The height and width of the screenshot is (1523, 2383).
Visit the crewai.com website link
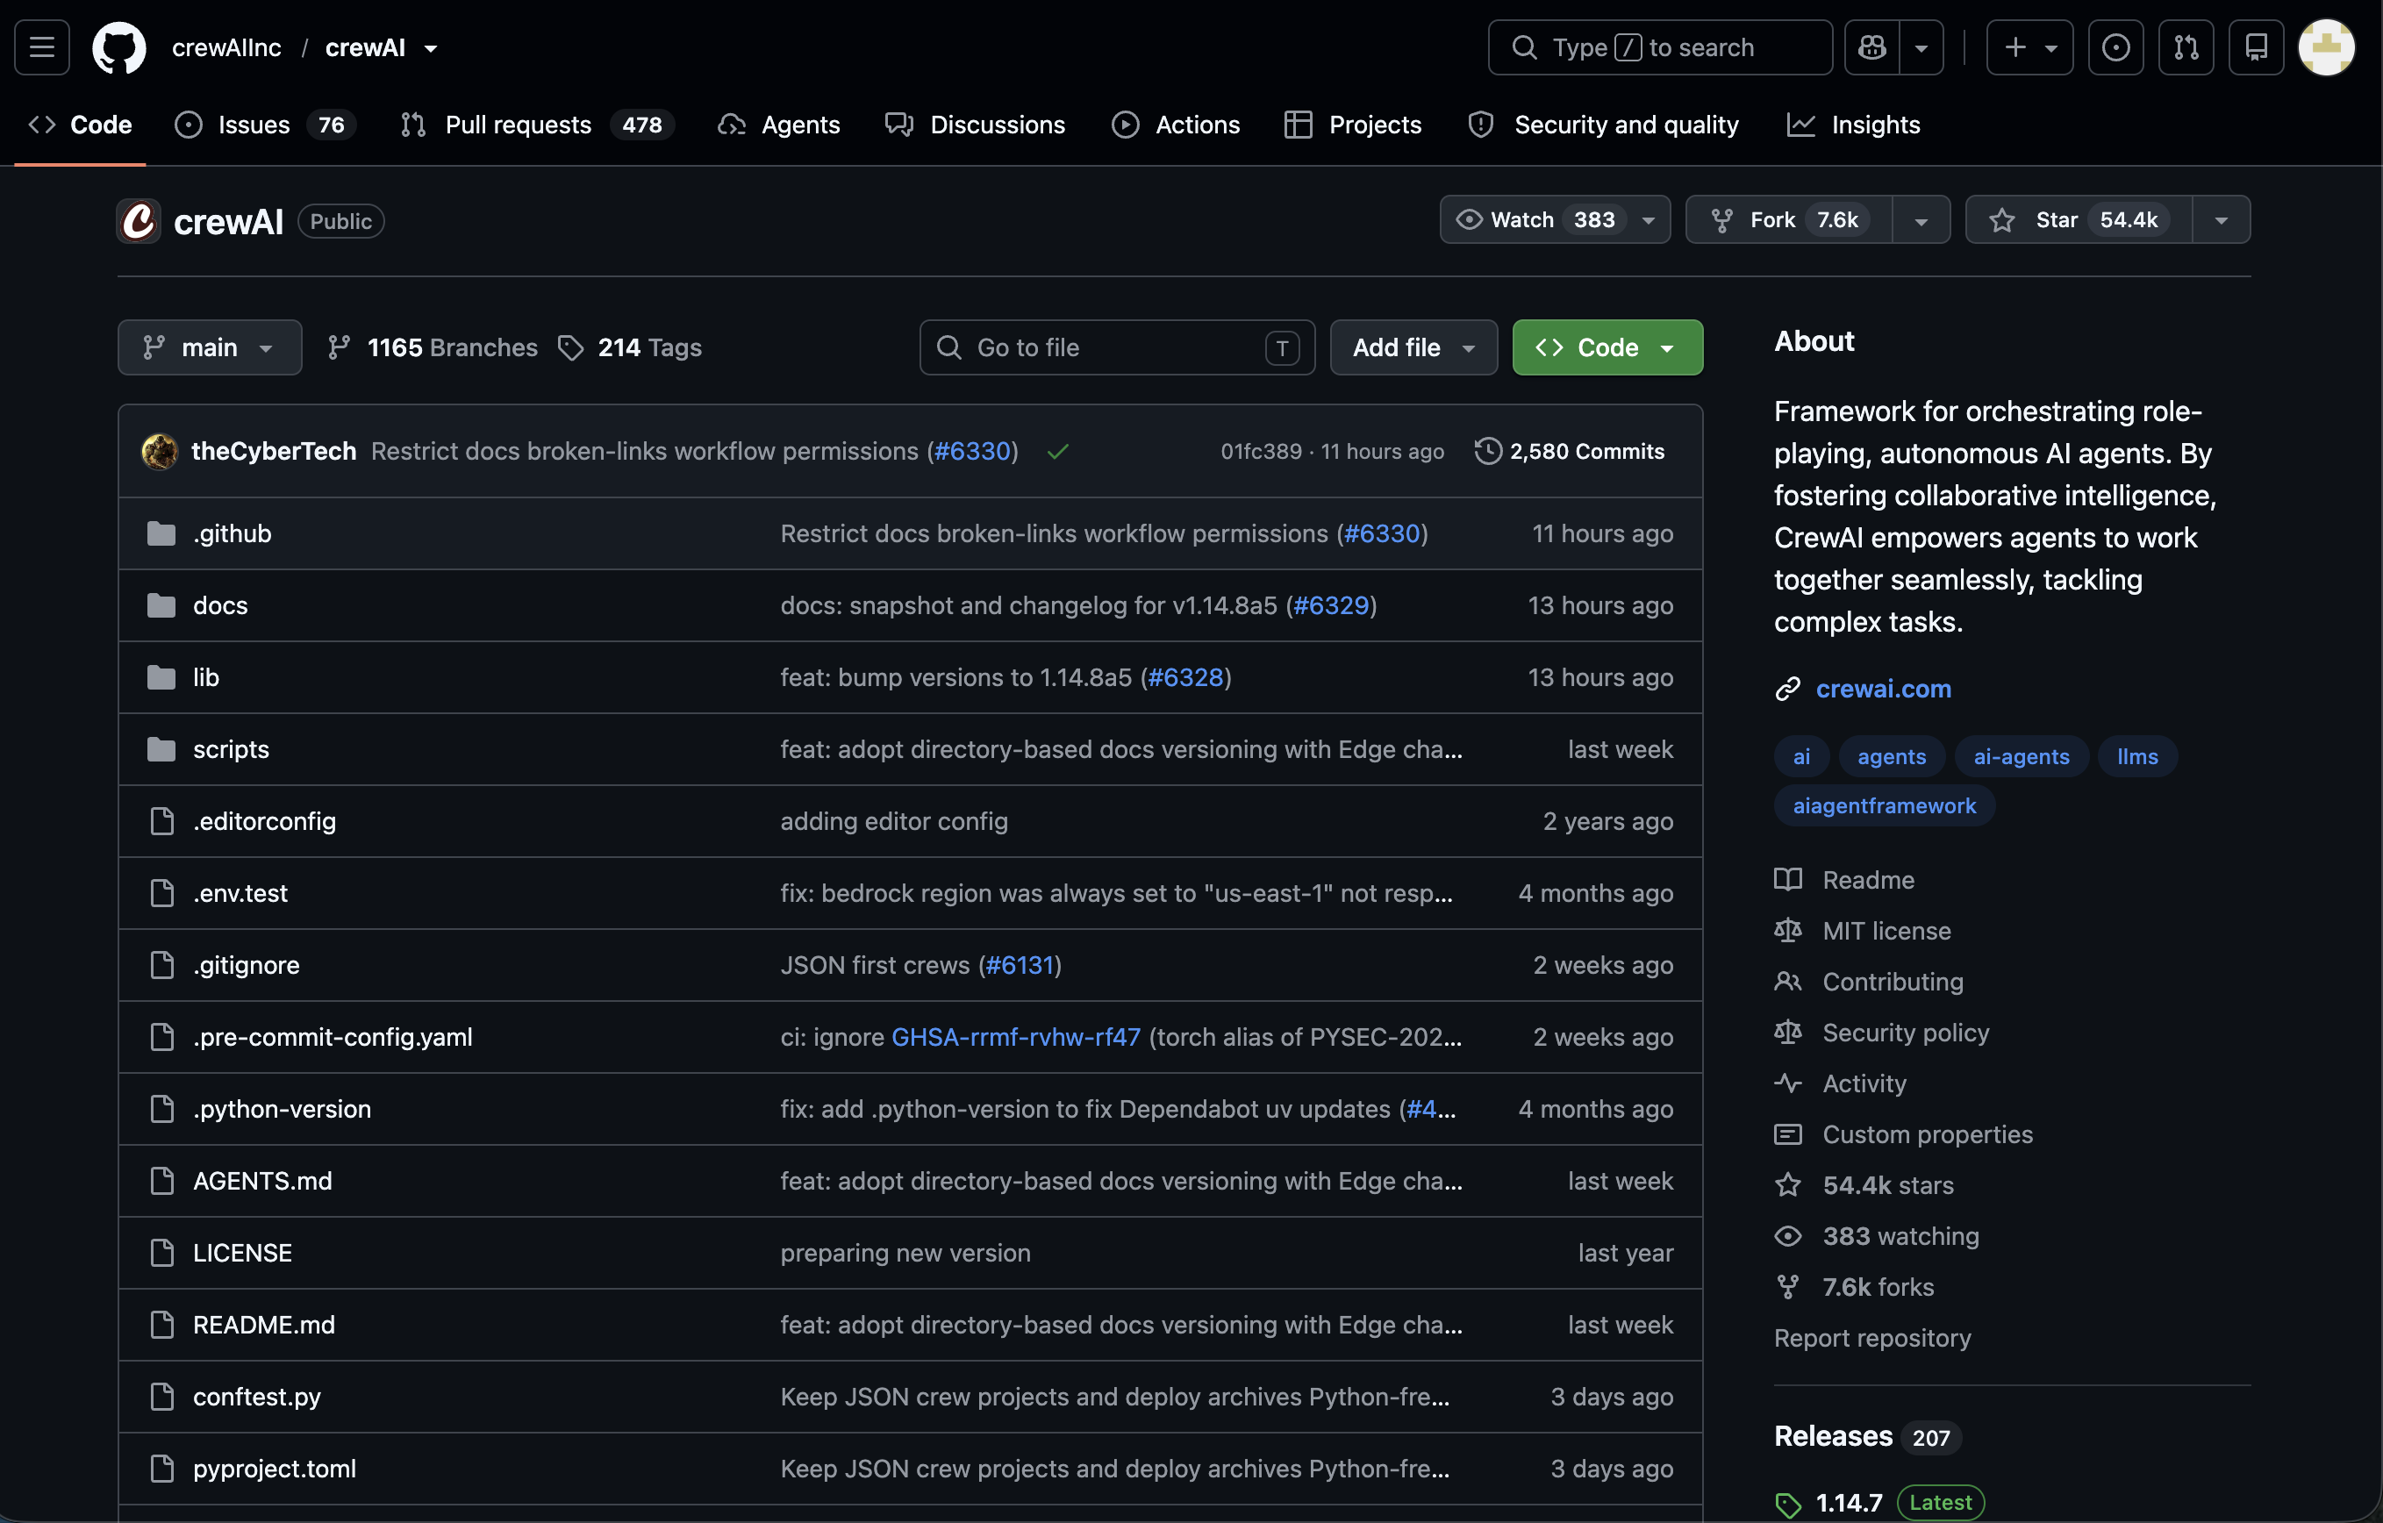click(x=1883, y=689)
